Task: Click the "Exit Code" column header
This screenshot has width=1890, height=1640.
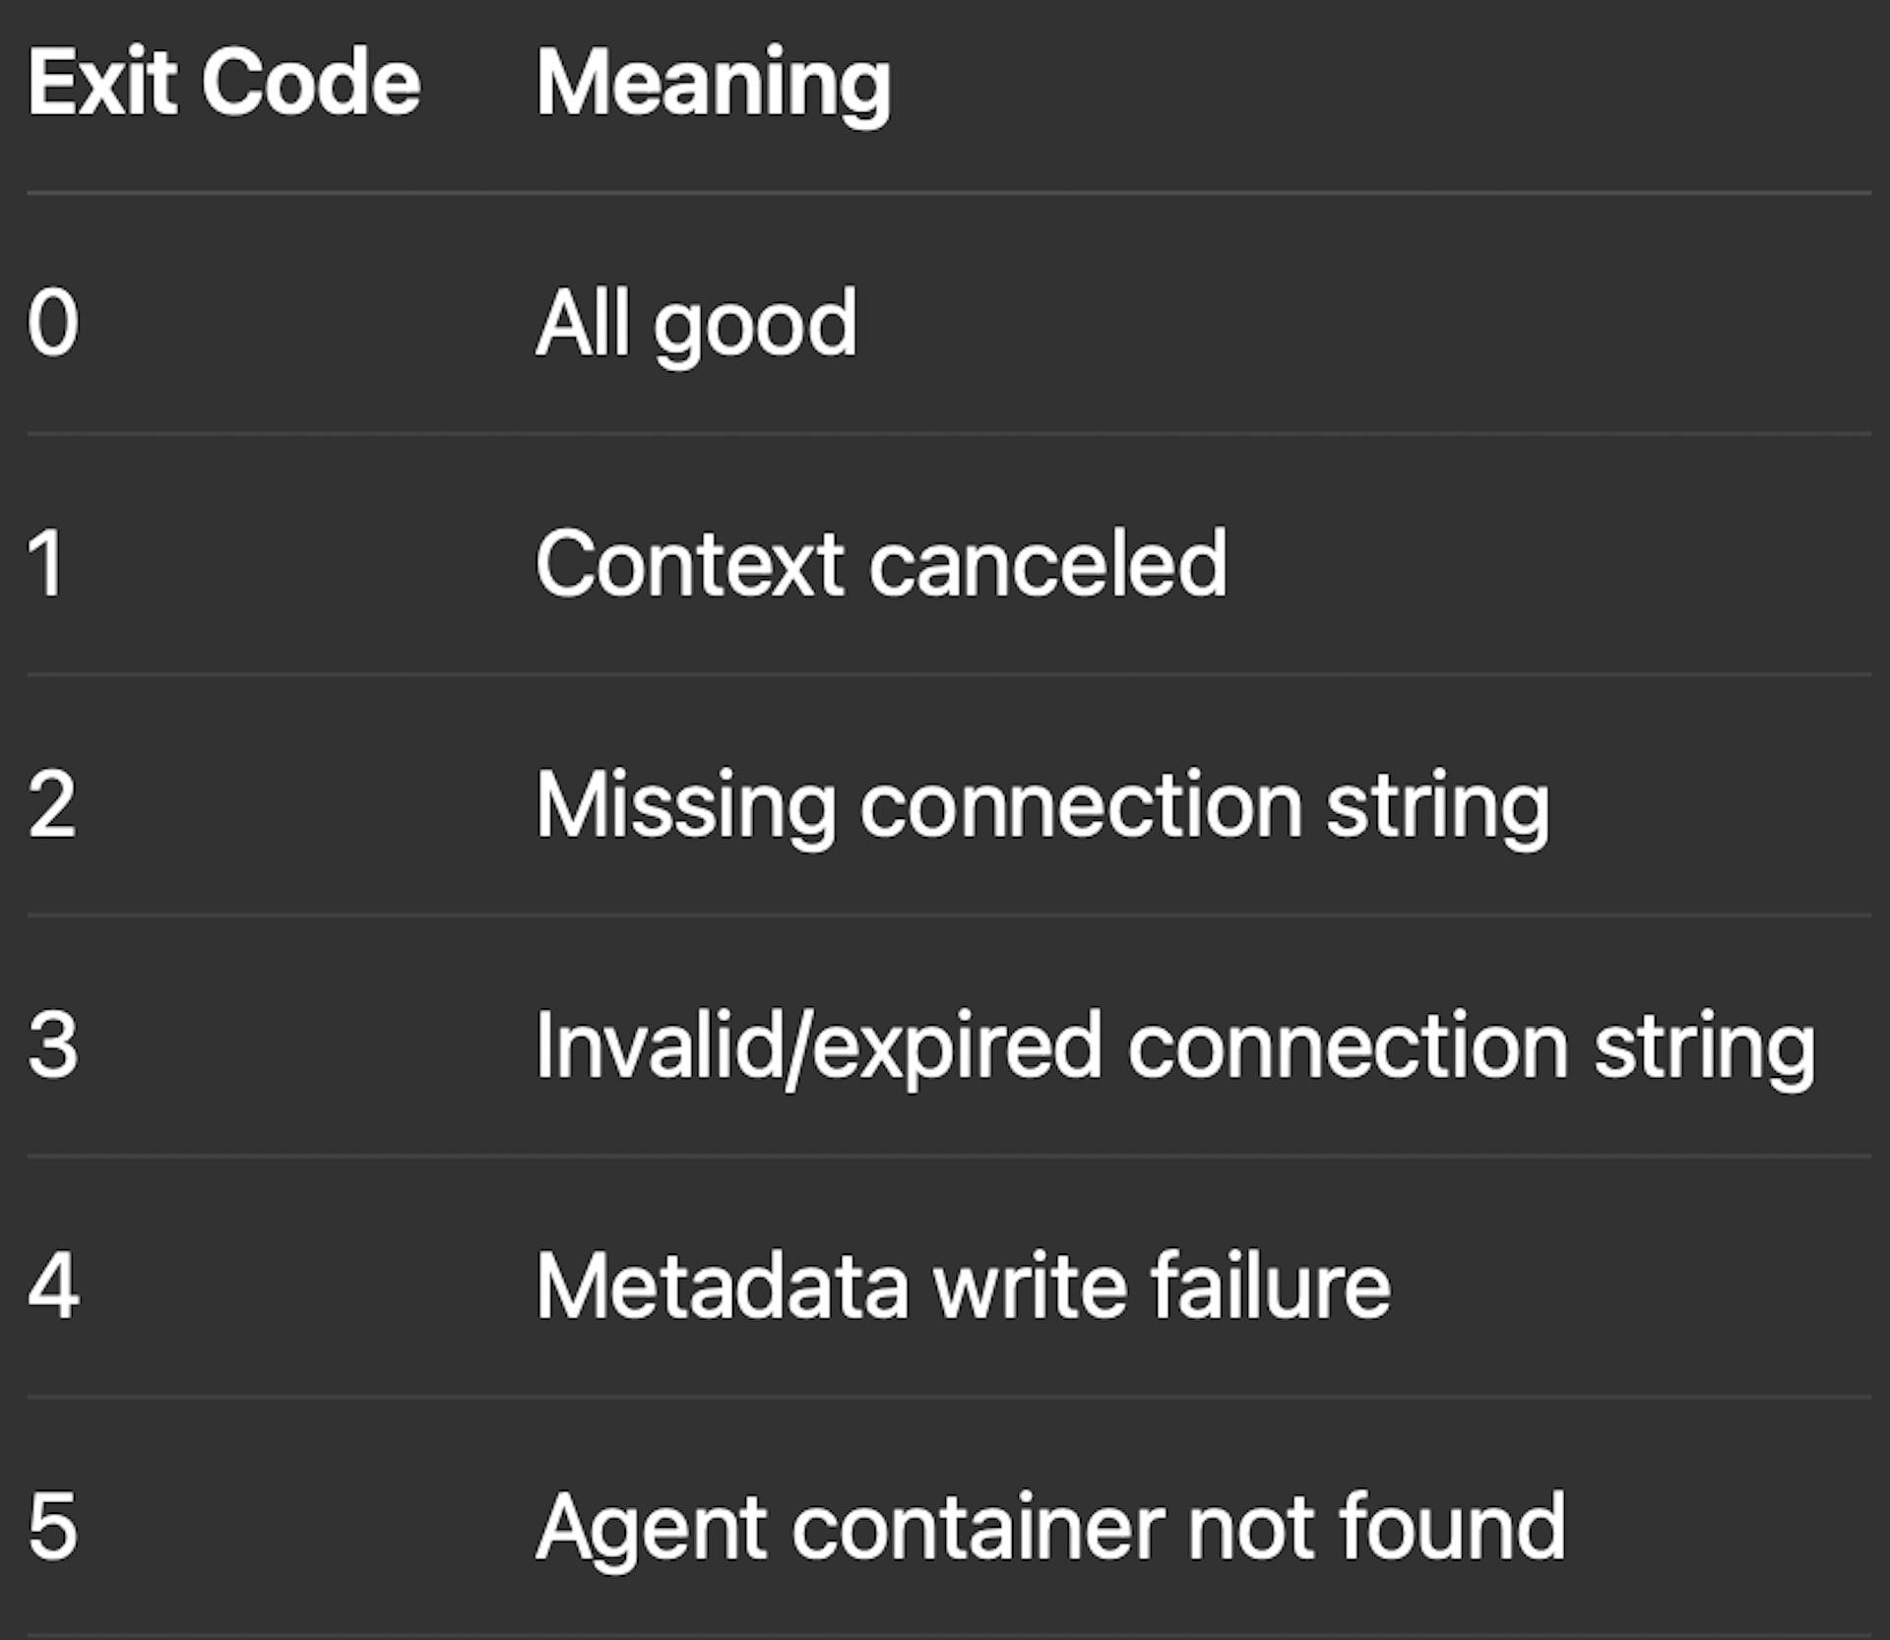Action: point(223,83)
